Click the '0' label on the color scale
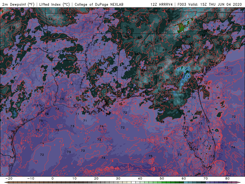245x184 pixels. pos(52,178)
